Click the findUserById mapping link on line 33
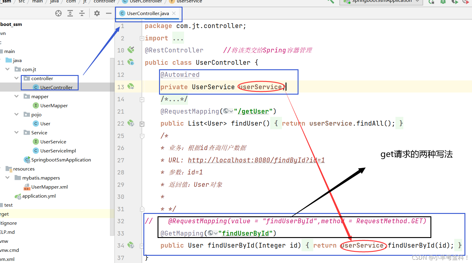The height and width of the screenshot is (263, 472). pos(245,233)
